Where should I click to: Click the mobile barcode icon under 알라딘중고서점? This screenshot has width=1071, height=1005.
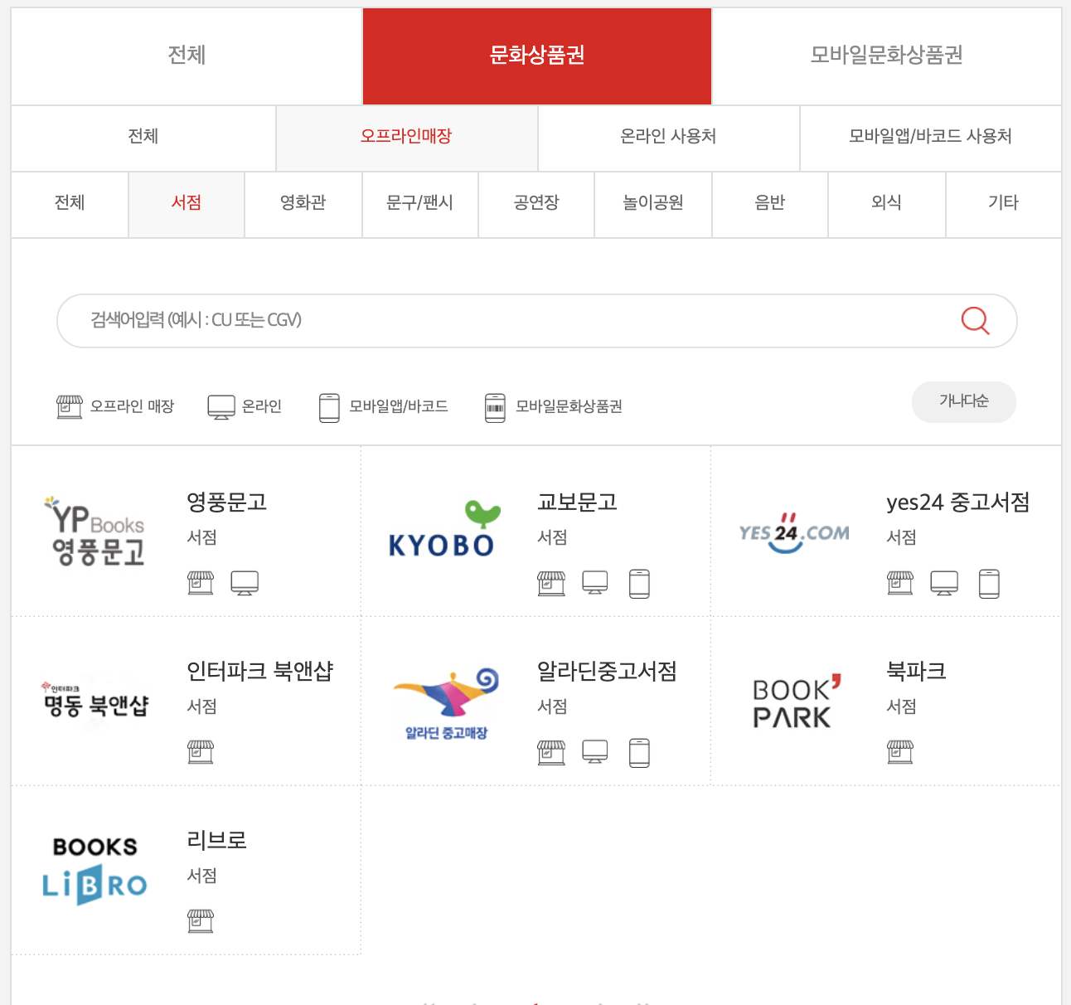point(639,752)
